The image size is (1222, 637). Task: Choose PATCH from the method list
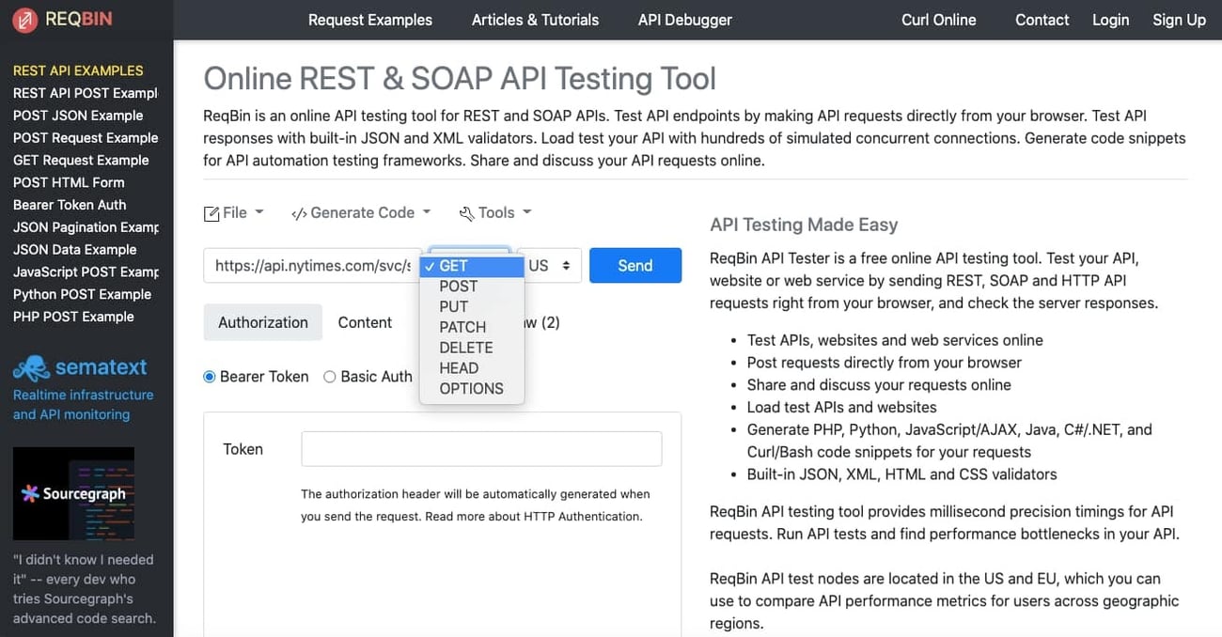(462, 327)
